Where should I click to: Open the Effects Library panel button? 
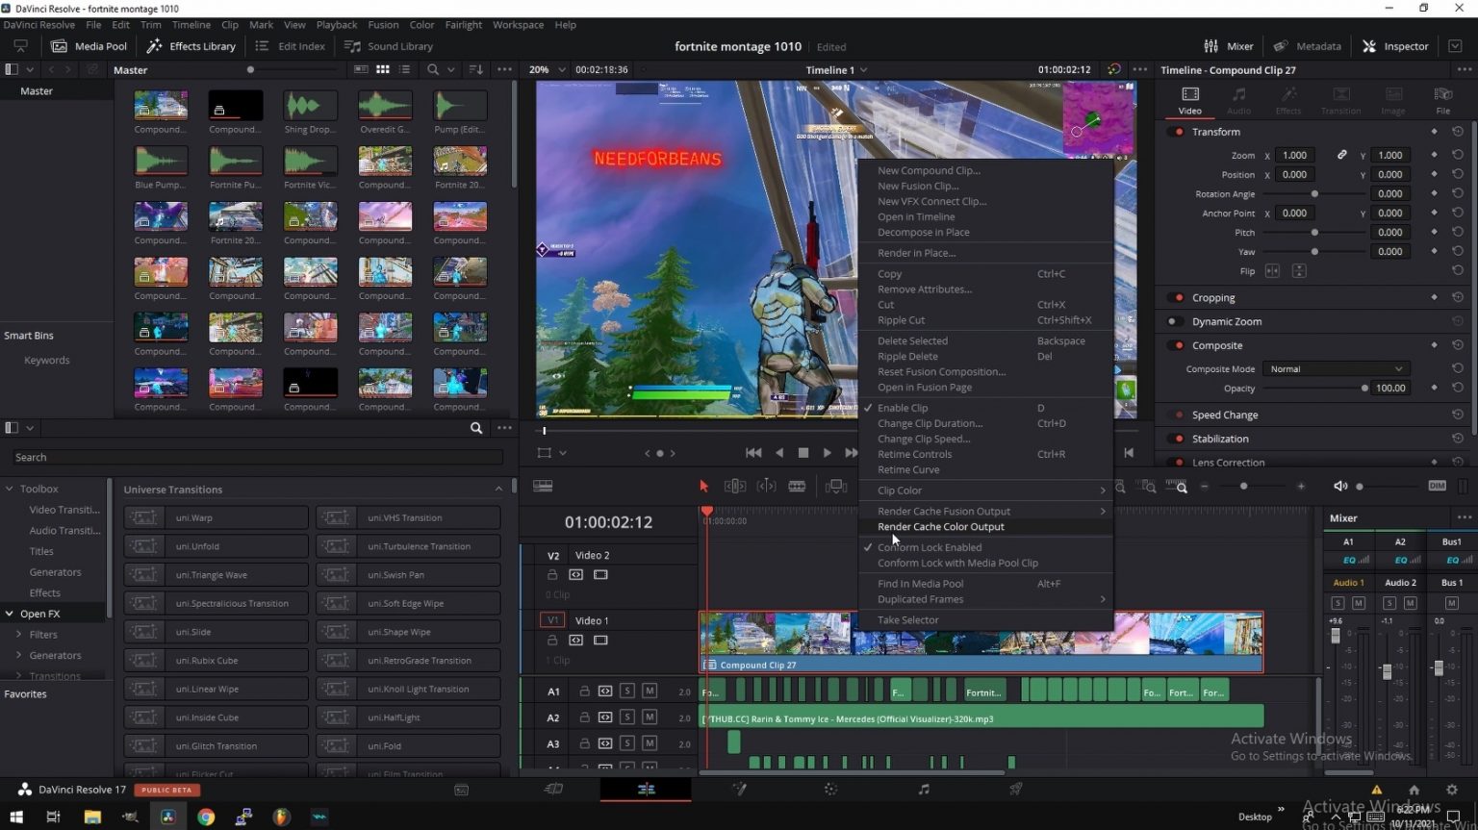coord(191,46)
